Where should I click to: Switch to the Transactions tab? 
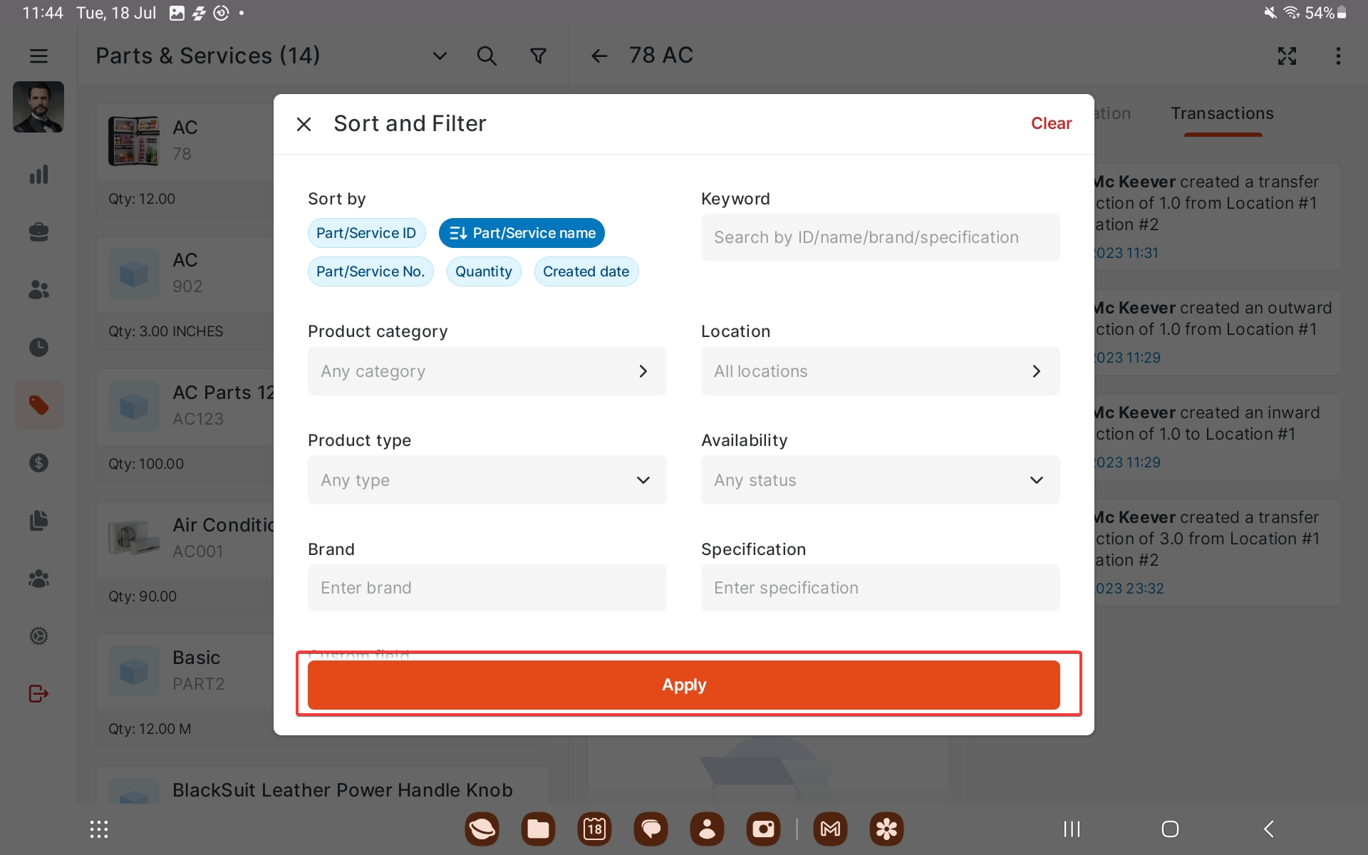click(x=1222, y=114)
